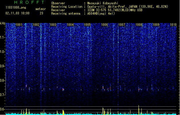This screenshot has width=180, height=115.
Task: Click the kHz axis unit label
Action: 3,23
